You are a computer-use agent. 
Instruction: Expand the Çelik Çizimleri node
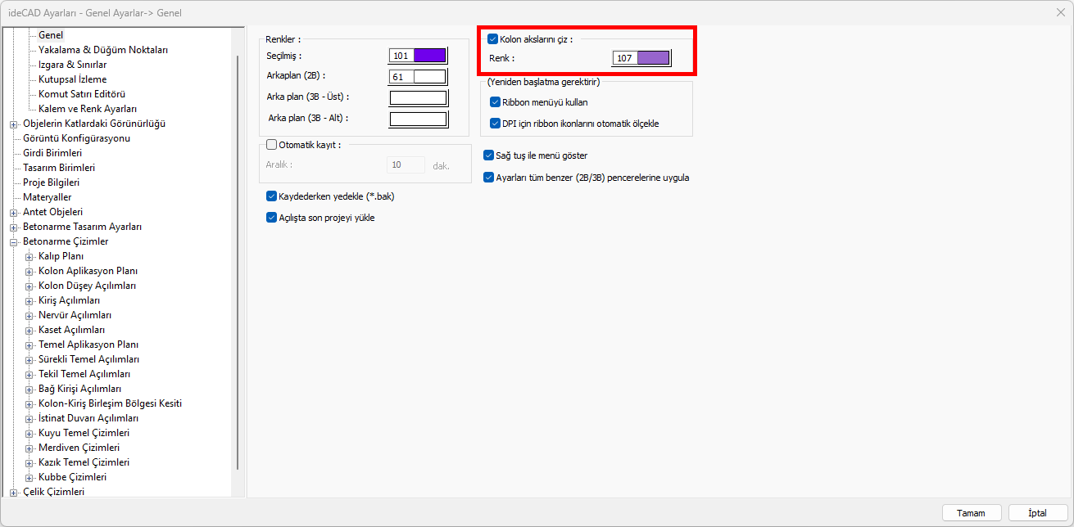coord(13,493)
